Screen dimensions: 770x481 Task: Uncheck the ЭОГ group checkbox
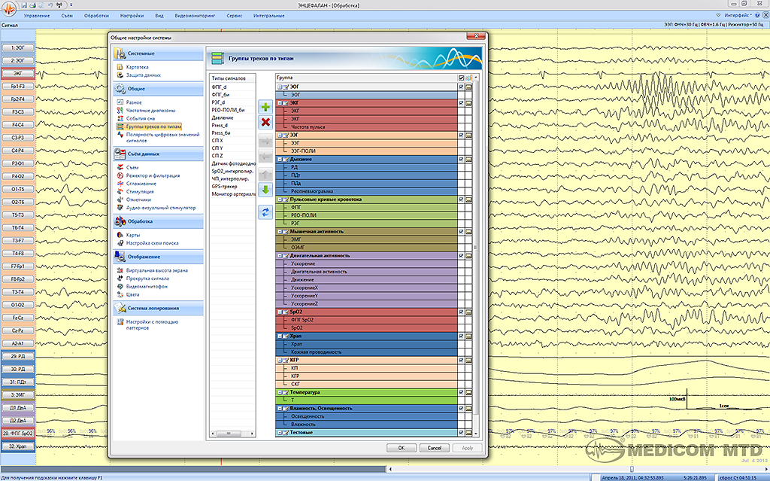[x=461, y=87]
